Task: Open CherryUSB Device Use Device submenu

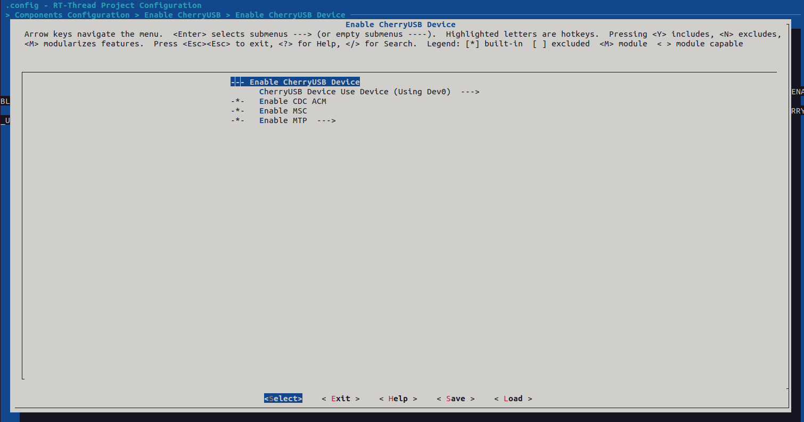Action: tap(370, 92)
